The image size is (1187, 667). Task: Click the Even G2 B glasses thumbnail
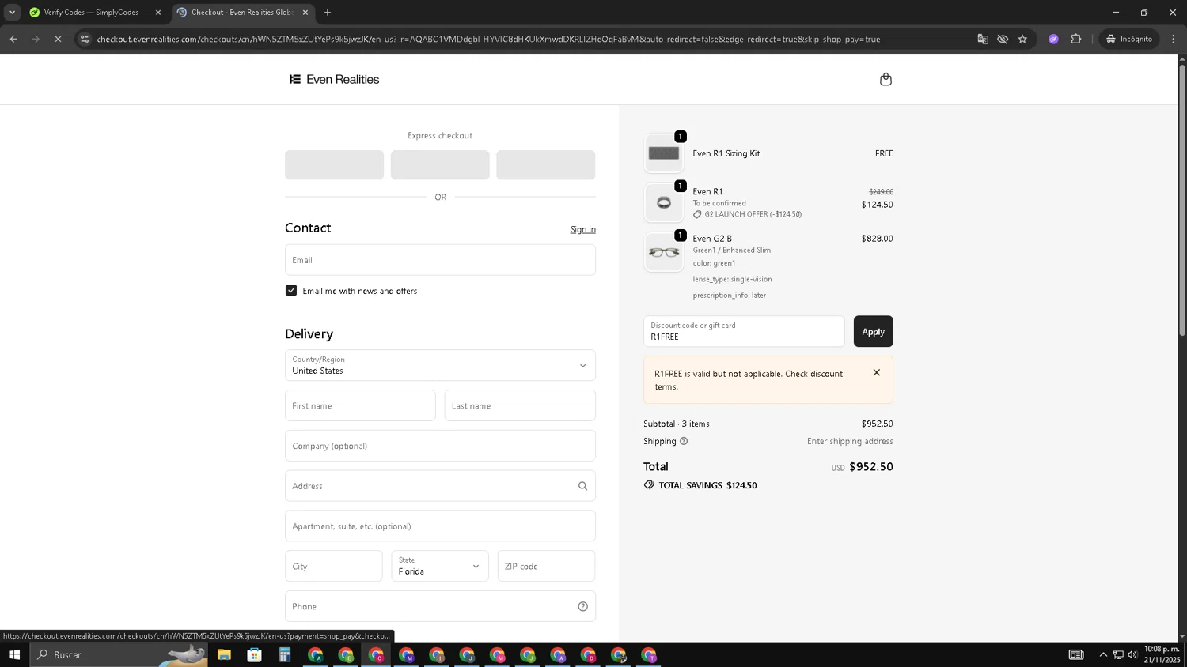(664, 252)
